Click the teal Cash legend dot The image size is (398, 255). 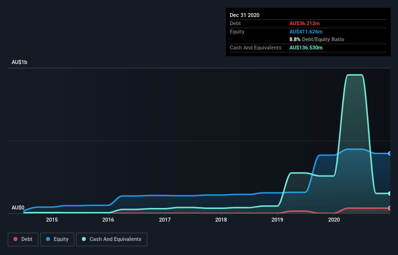point(84,239)
